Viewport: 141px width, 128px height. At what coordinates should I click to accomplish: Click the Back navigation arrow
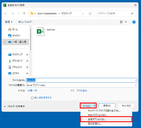tap(6, 14)
